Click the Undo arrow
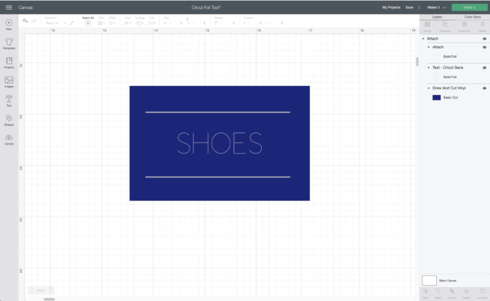The width and height of the screenshot is (490, 301). click(25, 21)
